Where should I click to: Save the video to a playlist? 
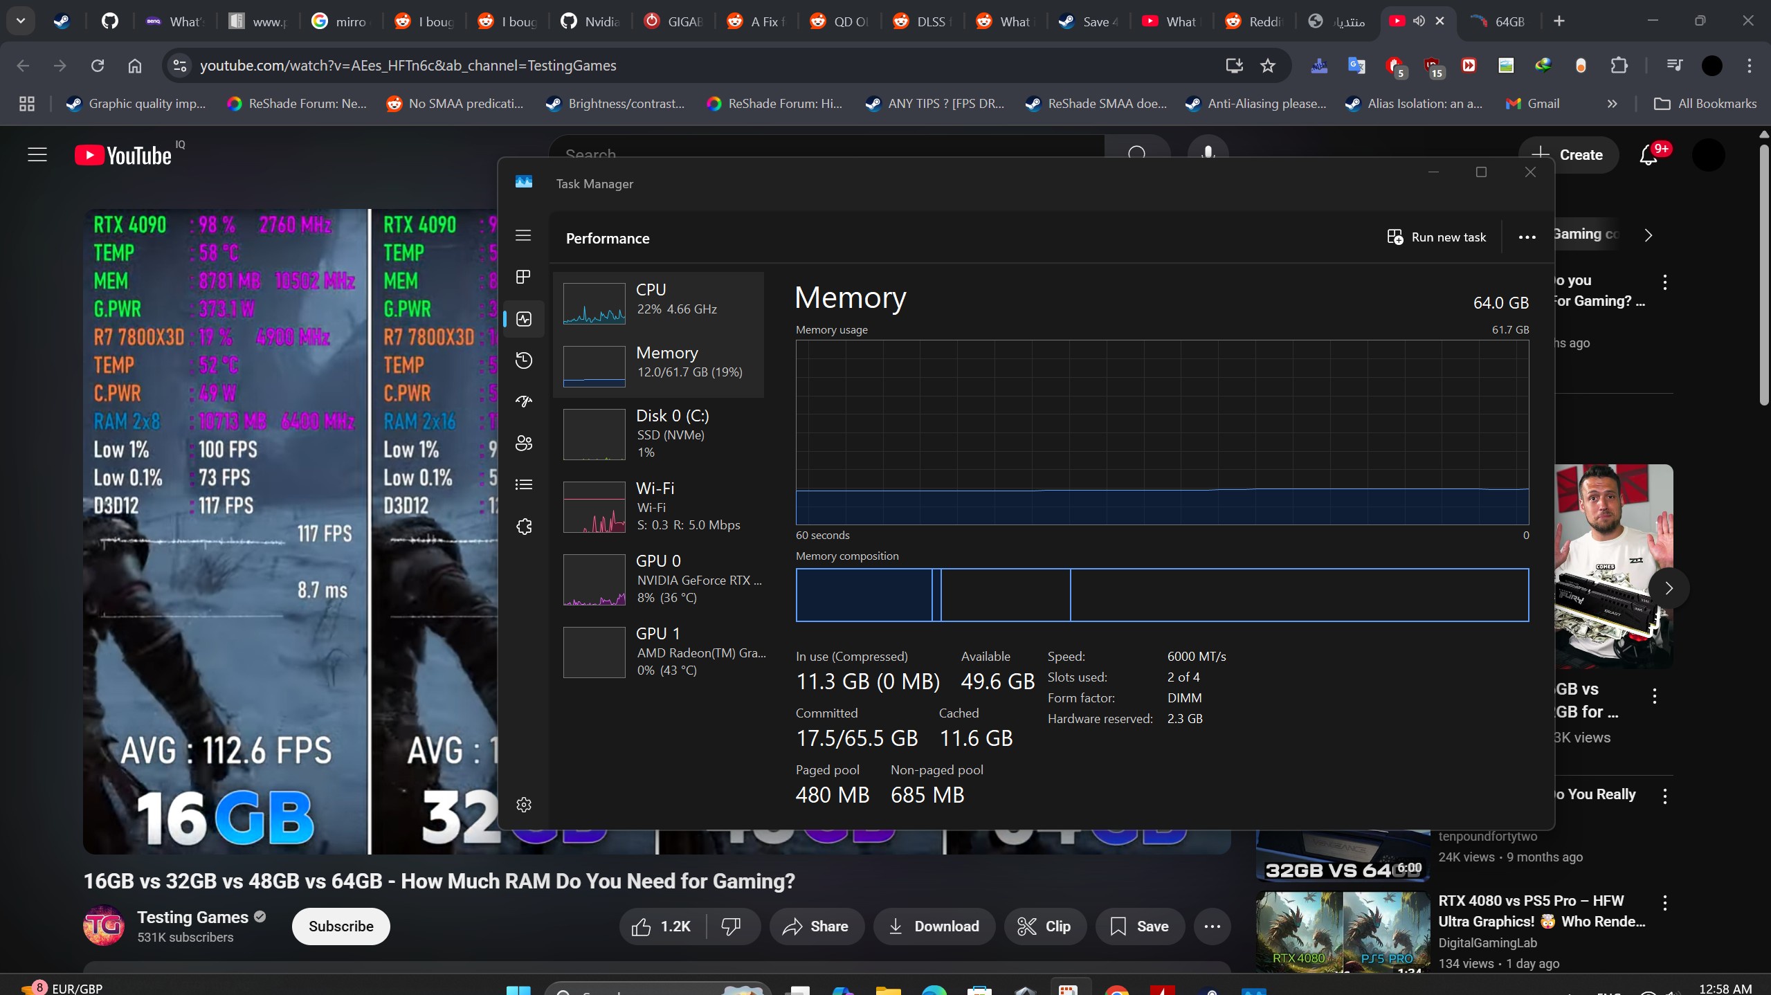coord(1140,926)
